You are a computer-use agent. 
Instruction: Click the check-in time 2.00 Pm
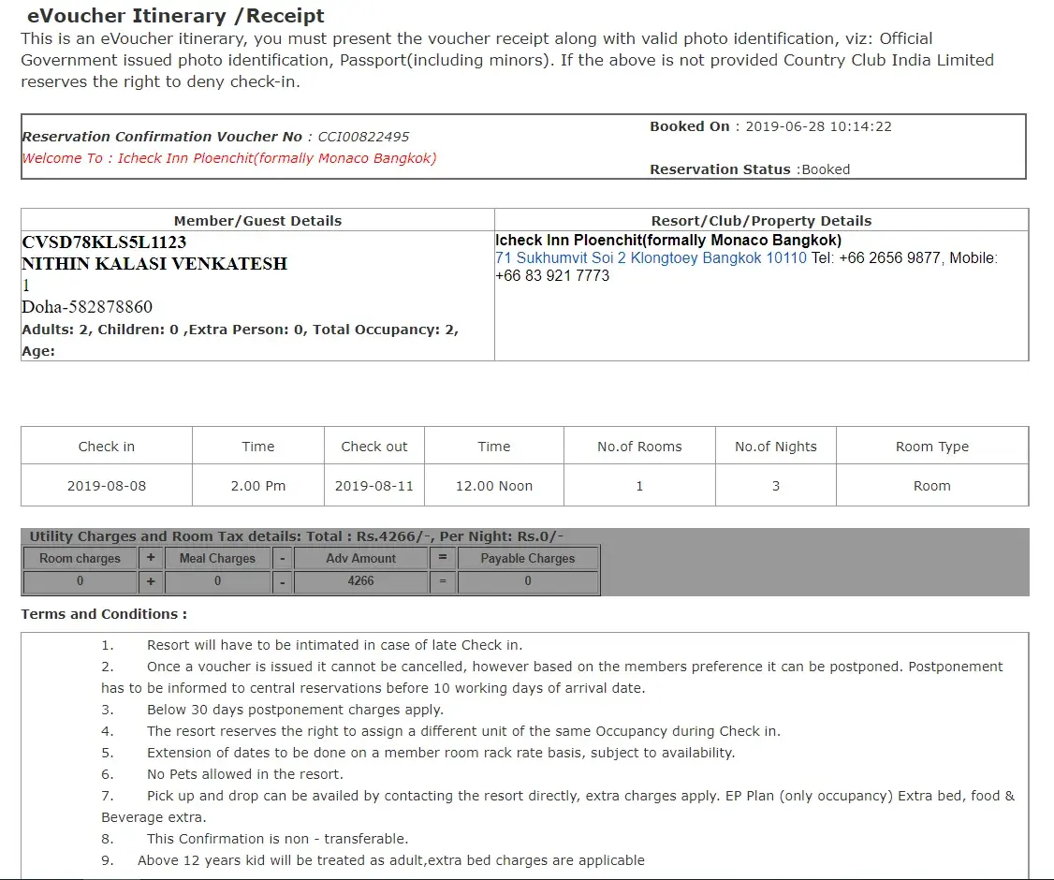pyautogui.click(x=258, y=485)
